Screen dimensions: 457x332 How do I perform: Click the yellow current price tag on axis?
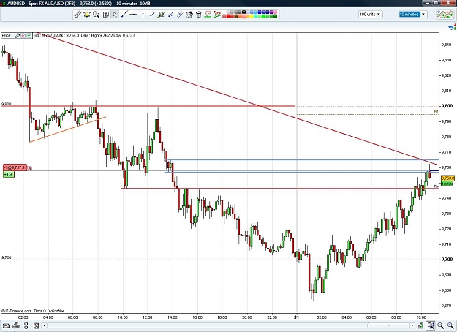point(447,178)
